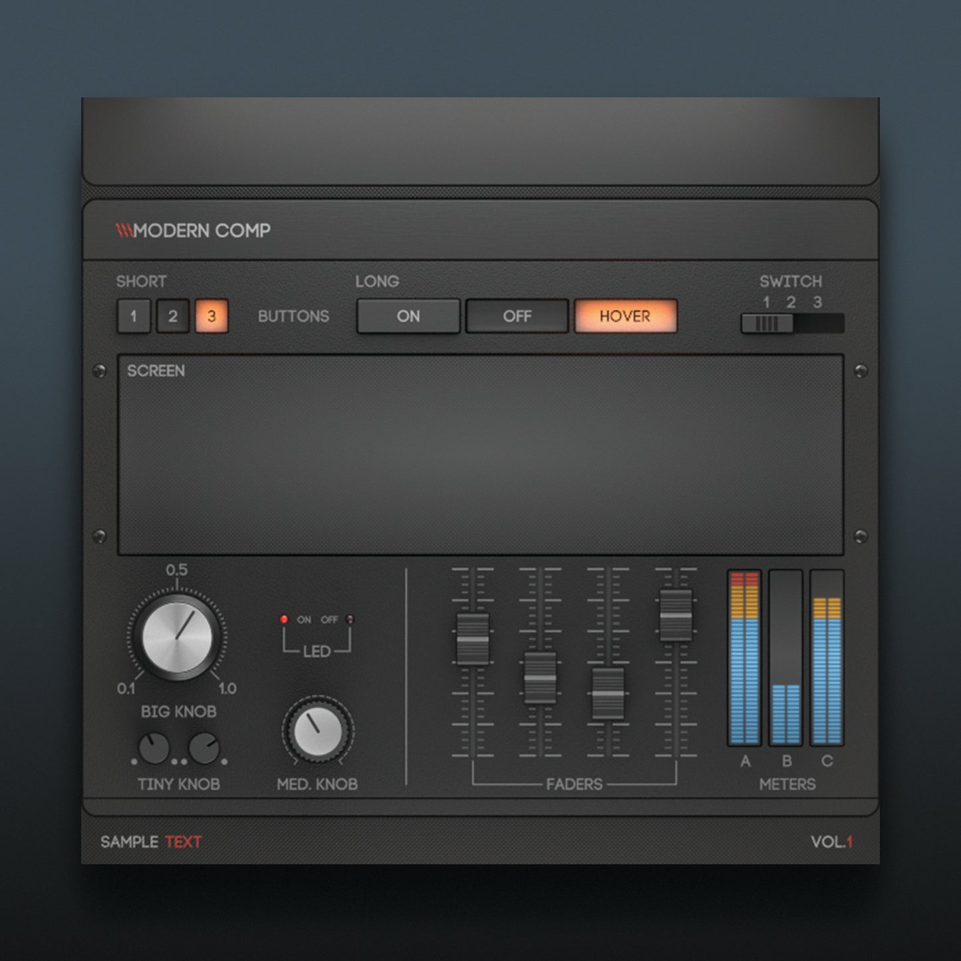This screenshot has width=961, height=961.
Task: Click meter A level display
Action: pos(744,657)
